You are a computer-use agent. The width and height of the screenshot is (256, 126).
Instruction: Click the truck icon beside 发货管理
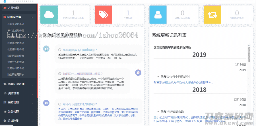pos(5,112)
